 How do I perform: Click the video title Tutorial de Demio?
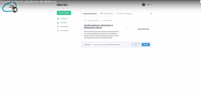(x=28, y=2)
